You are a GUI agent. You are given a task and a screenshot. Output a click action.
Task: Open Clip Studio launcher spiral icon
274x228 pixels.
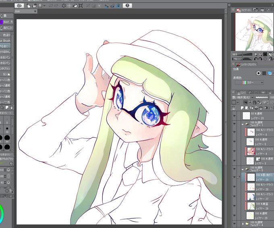click(19, 6)
